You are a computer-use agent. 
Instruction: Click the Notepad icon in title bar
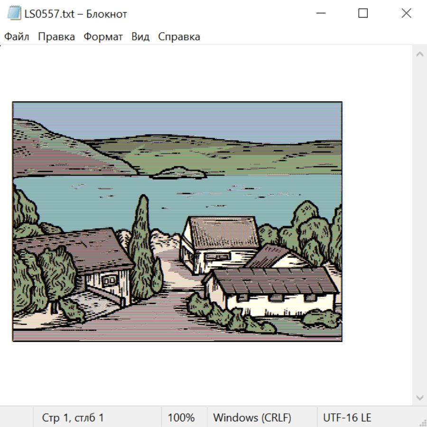click(x=14, y=13)
